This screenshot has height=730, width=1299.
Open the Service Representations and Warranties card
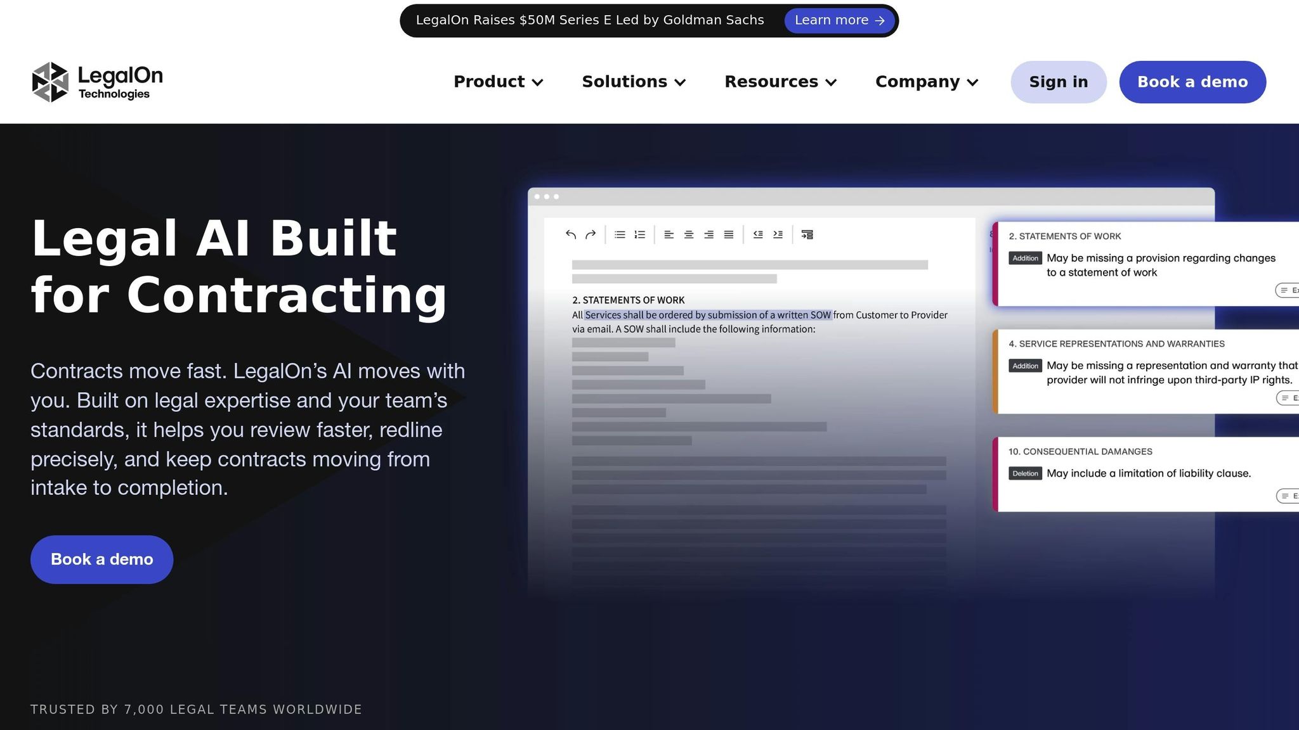pos(1146,371)
